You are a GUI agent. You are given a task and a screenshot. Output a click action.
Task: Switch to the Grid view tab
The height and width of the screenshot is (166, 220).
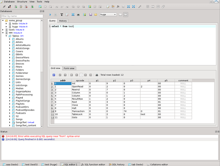point(55,68)
